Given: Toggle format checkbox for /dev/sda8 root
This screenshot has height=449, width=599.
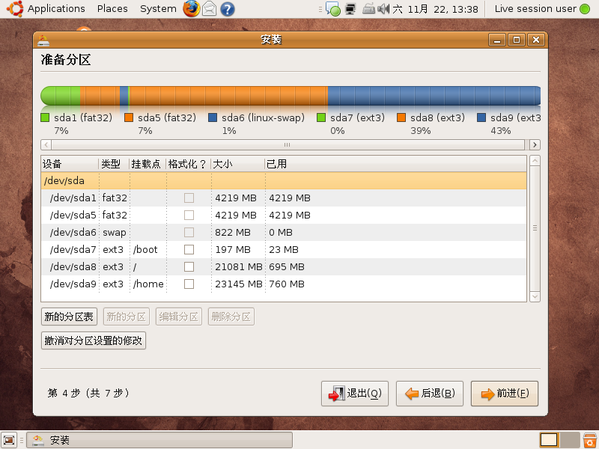Looking at the screenshot, I should (x=189, y=266).
